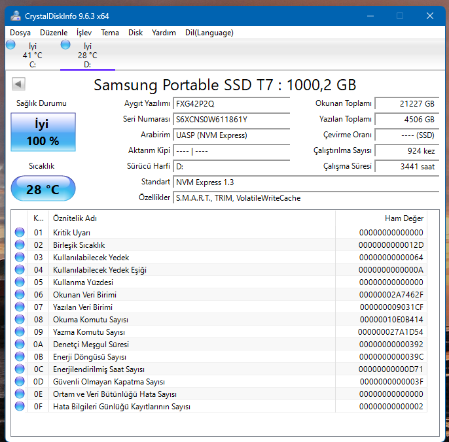Viewport: 449px width, 442px height.
Task: Click status icon of Denetçi Meşgul Süresi row
Action: point(20,344)
